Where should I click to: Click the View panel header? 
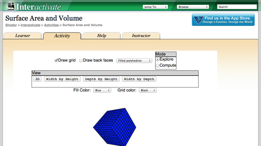tap(115, 73)
